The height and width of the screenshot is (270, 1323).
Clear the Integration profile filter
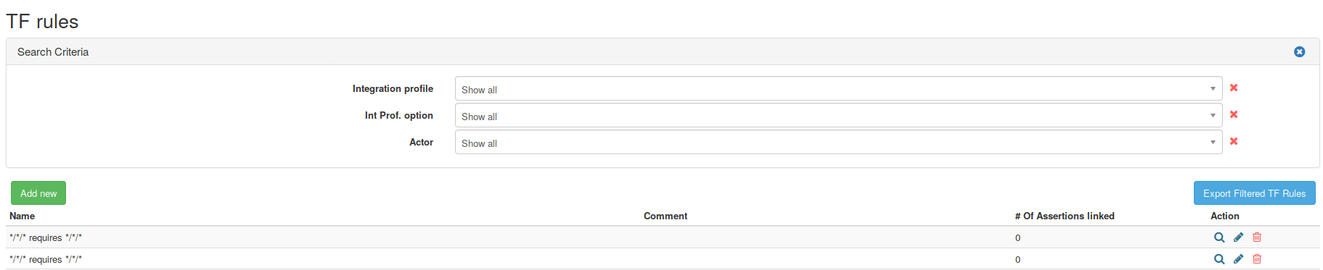(x=1234, y=88)
